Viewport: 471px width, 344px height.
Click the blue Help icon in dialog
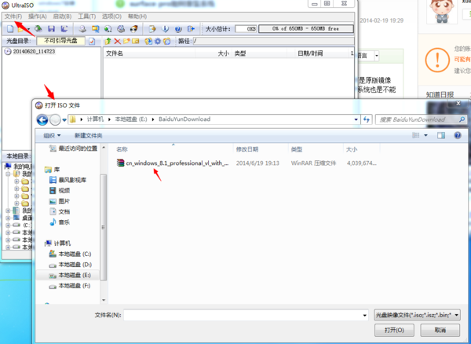coord(458,136)
